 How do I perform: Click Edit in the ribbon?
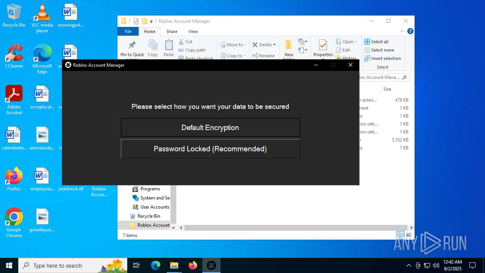pos(343,50)
